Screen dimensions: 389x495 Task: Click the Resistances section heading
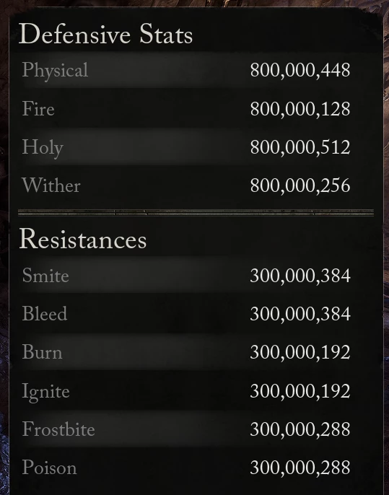[83, 240]
